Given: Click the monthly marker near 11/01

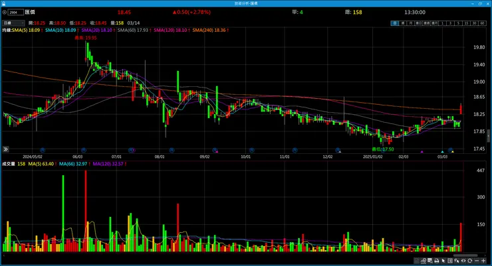Looking at the screenshot, I should (295, 151).
